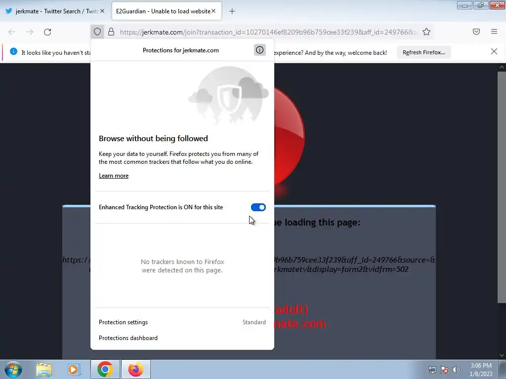Open Google Chrome from taskbar
The height and width of the screenshot is (379, 506).
click(105, 369)
